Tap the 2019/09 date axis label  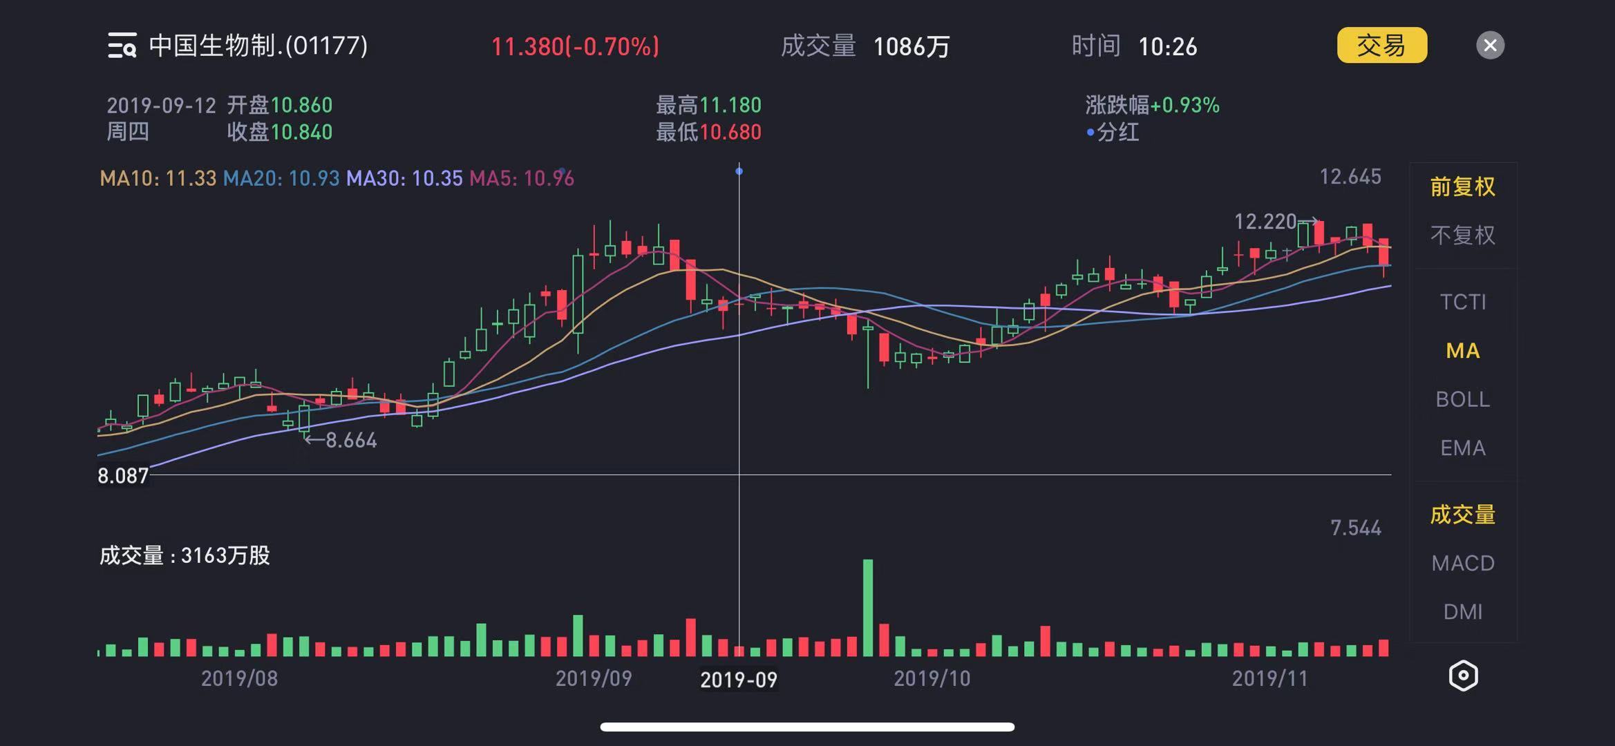tap(594, 678)
